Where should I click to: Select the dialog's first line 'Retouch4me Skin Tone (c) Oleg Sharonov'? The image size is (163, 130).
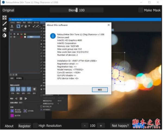click(81, 35)
